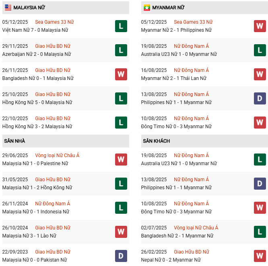Click the Myanmar flag icon
Viewport: 268px width, 266px height.
146,8
